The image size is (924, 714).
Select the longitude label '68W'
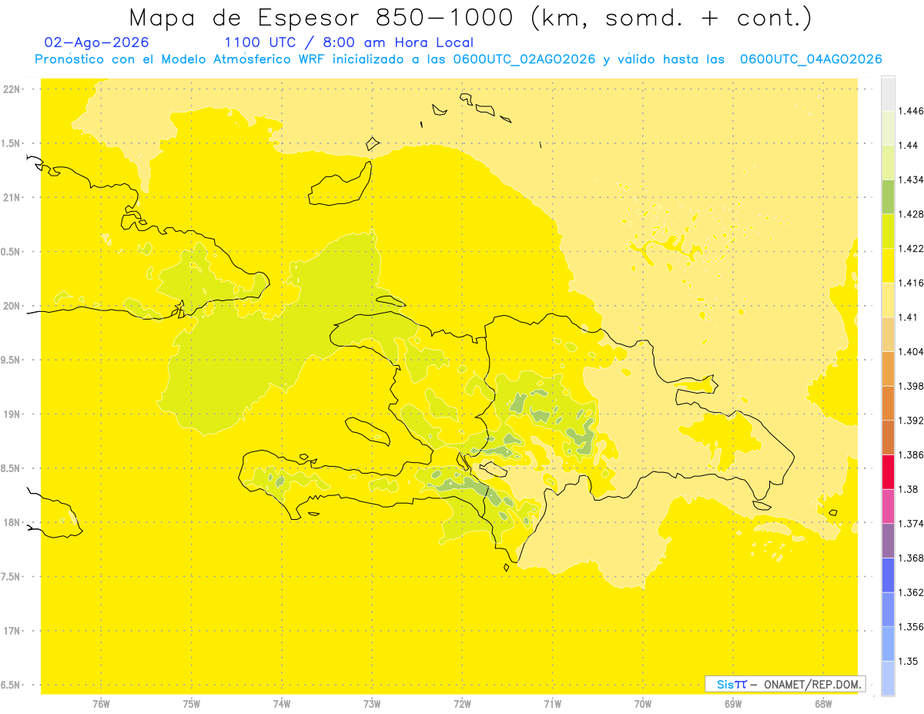(823, 704)
